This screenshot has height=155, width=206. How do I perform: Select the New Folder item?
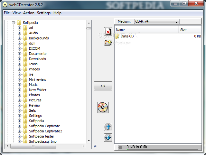tap(38, 90)
